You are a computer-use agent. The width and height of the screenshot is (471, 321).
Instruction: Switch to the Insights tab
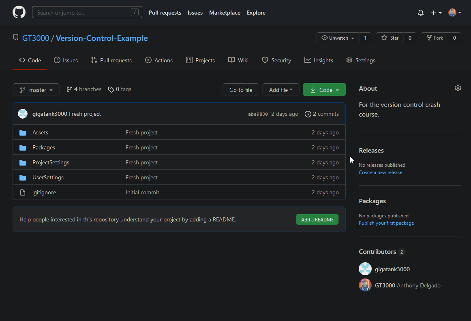pyautogui.click(x=319, y=60)
